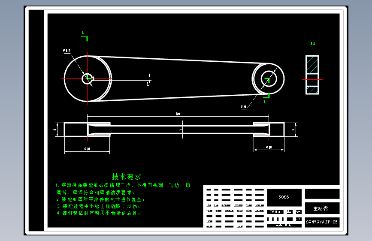The width and height of the screenshot is (372, 241).
Task: Click requirement line 3 about 磕碰、划伤
Action: pyautogui.click(x=99, y=206)
